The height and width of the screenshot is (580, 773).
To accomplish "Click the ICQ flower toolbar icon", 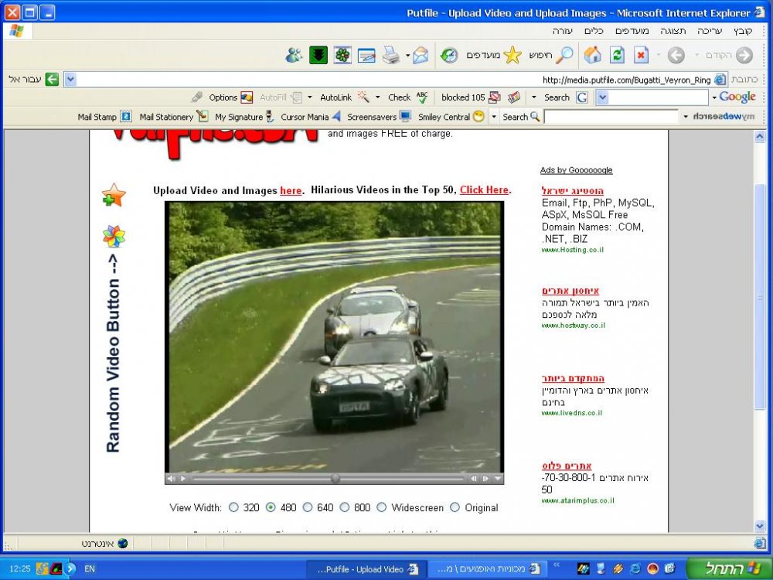I will tap(342, 55).
